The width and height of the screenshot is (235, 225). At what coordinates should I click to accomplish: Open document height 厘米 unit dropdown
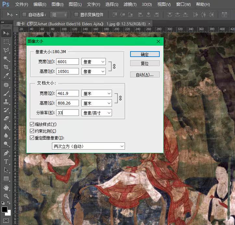(96, 103)
